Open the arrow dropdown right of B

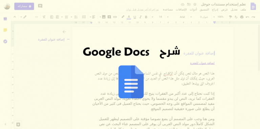152,17
